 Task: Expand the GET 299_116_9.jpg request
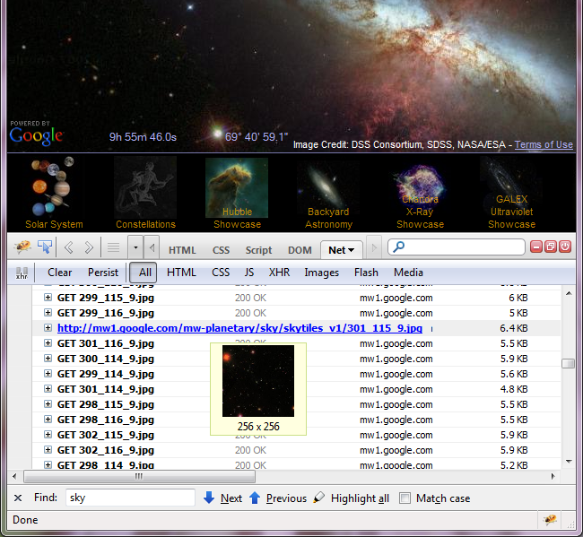tap(48, 313)
